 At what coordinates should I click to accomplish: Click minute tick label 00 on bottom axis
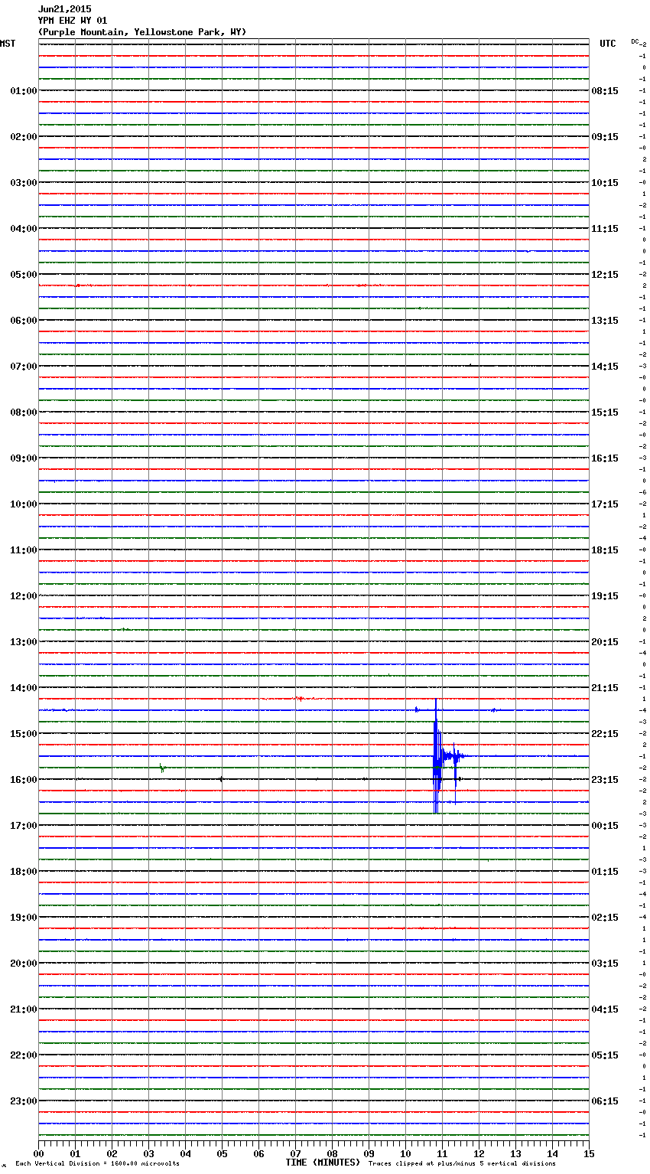tap(38, 1153)
